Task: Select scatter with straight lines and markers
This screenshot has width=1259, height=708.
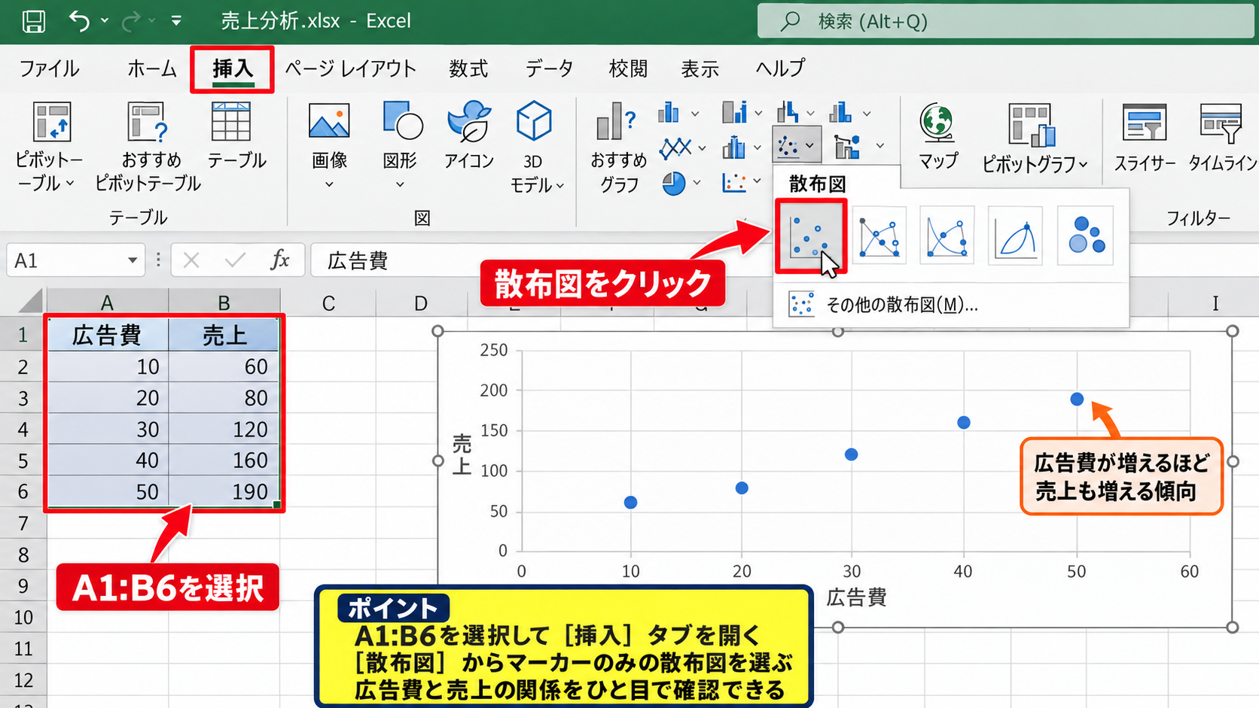Action: [879, 235]
